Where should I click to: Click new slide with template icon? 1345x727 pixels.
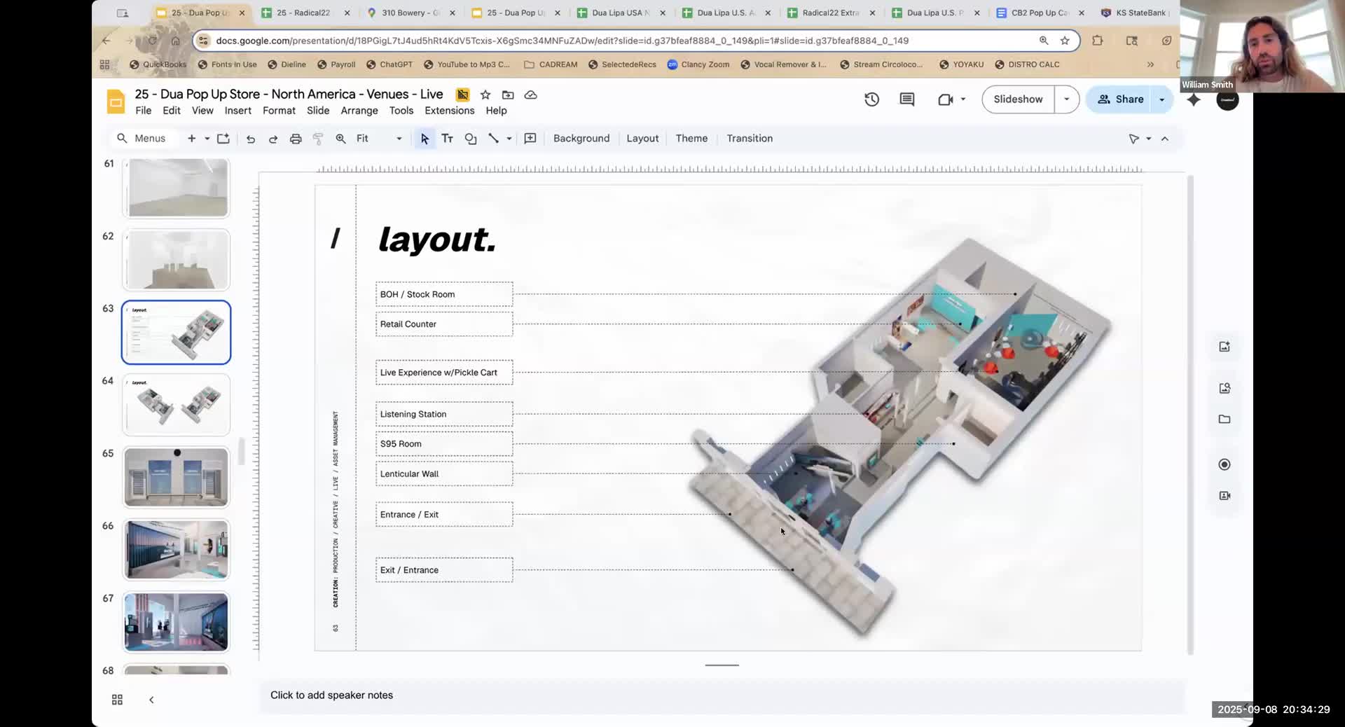[223, 139]
